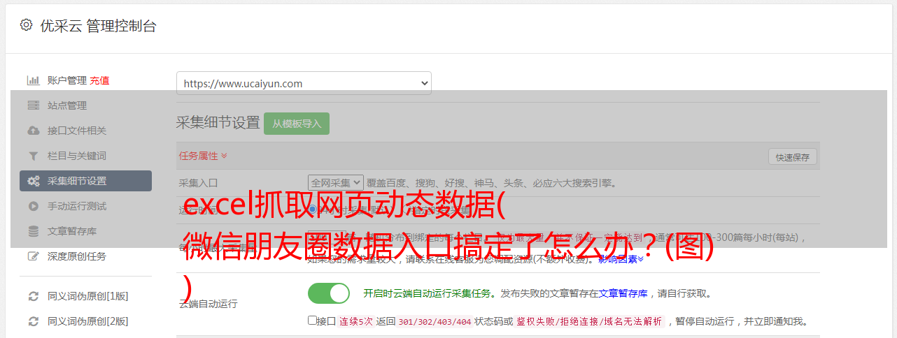
Task: Click the edit icon for 深度原创任务
Action: pos(33,256)
